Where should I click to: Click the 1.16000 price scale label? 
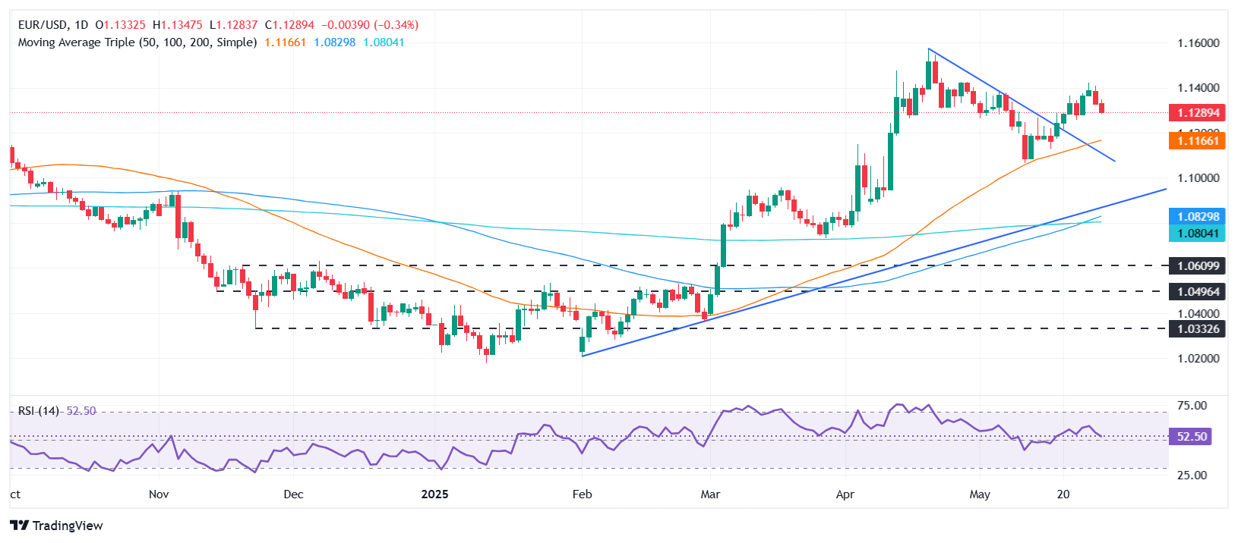click(1198, 43)
